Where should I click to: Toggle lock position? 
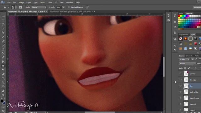(192, 68)
